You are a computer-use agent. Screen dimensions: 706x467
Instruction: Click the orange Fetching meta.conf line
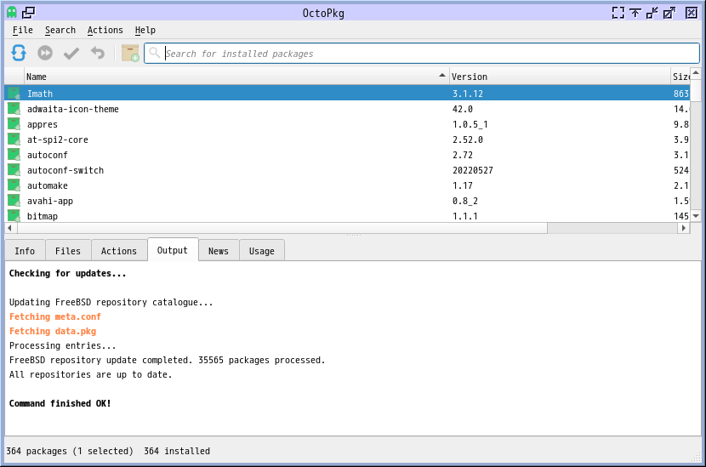[55, 316]
